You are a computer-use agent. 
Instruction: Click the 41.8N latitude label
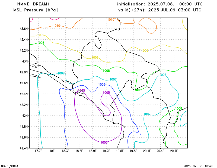(x=24, y=126)
